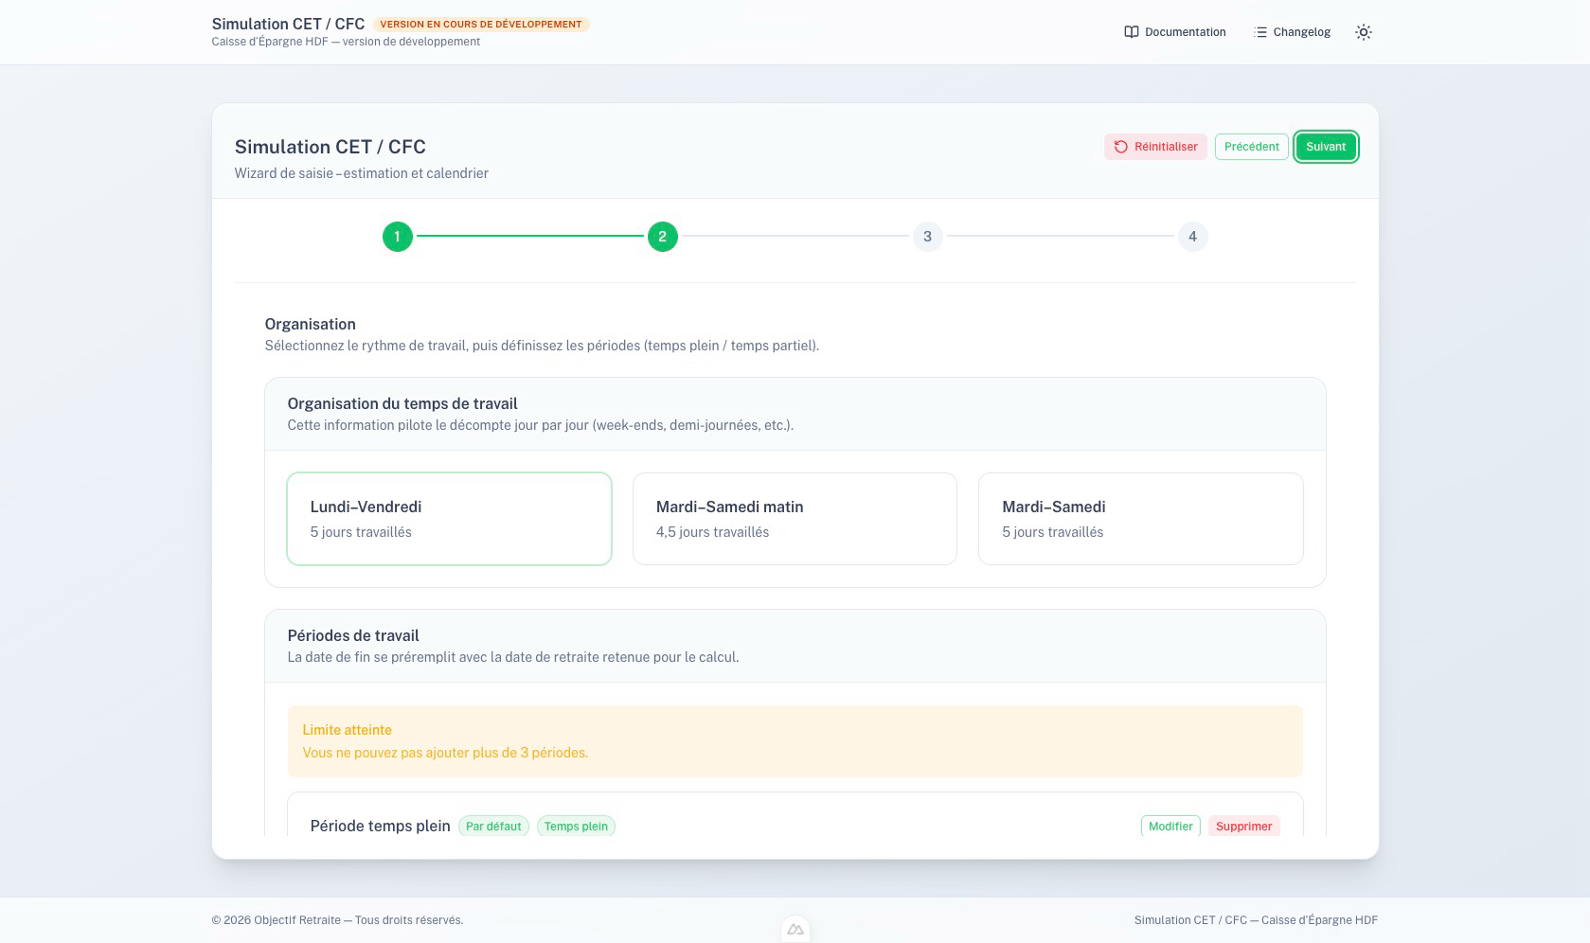1590x943 pixels.
Task: Delete Période temps plein with Supprimer
Action: click(x=1243, y=827)
